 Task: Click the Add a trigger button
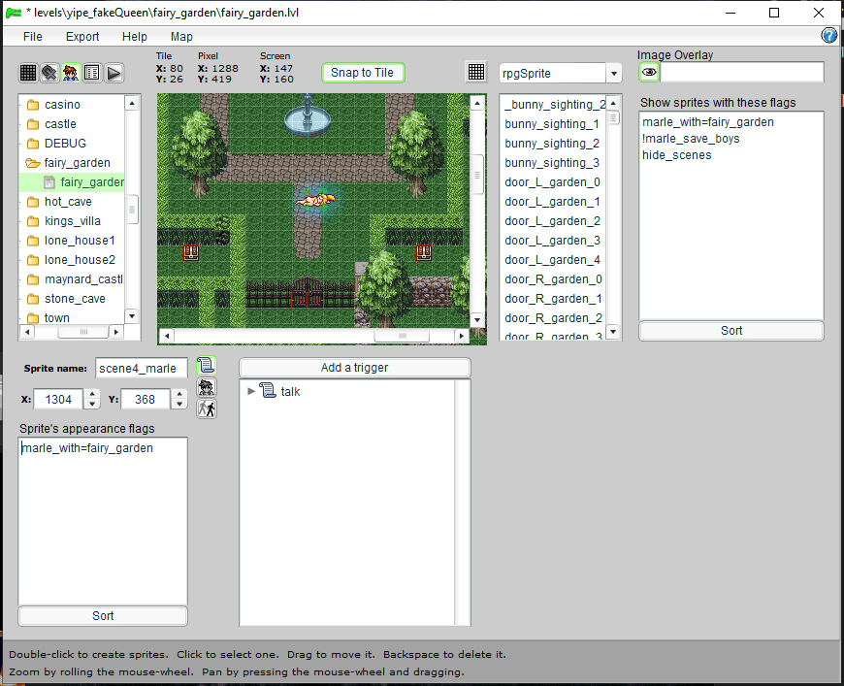click(x=354, y=368)
